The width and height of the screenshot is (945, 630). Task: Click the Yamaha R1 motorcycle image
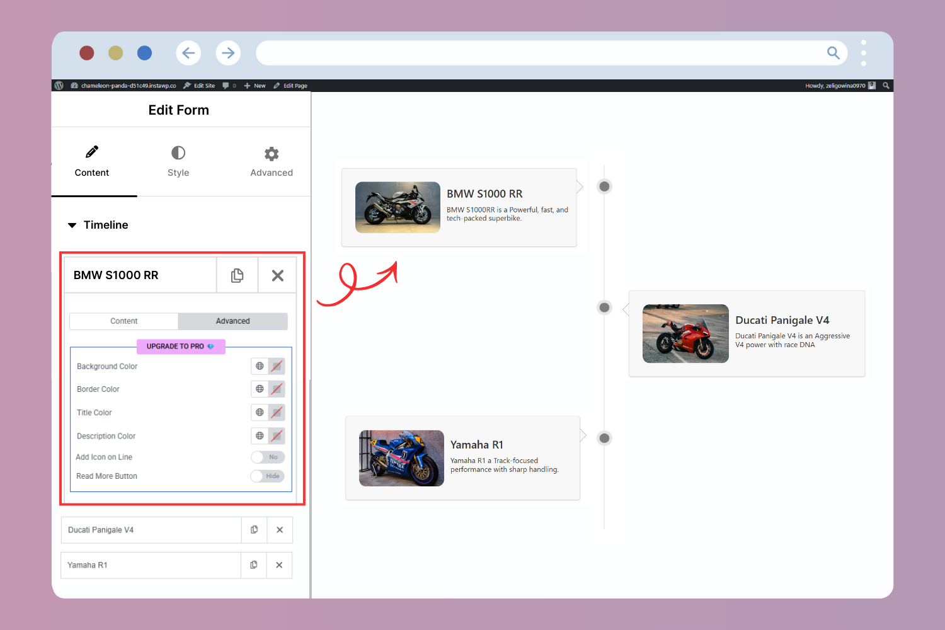coord(401,458)
